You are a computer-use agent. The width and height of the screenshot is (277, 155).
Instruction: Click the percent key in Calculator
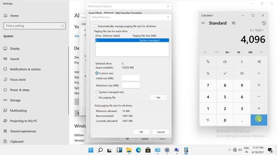[x=208, y=62]
